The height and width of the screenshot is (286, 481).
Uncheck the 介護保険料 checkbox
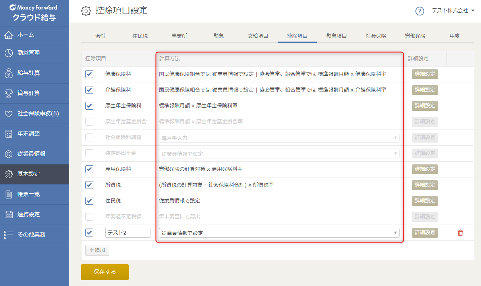89,90
